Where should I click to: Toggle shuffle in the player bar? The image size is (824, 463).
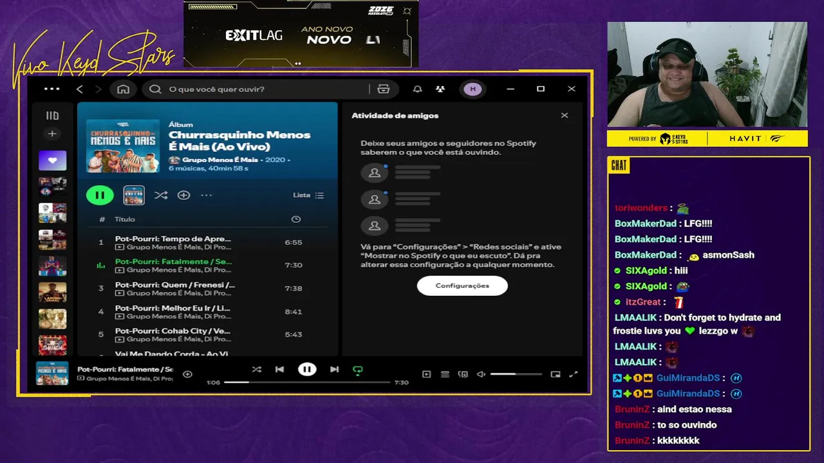(256, 369)
